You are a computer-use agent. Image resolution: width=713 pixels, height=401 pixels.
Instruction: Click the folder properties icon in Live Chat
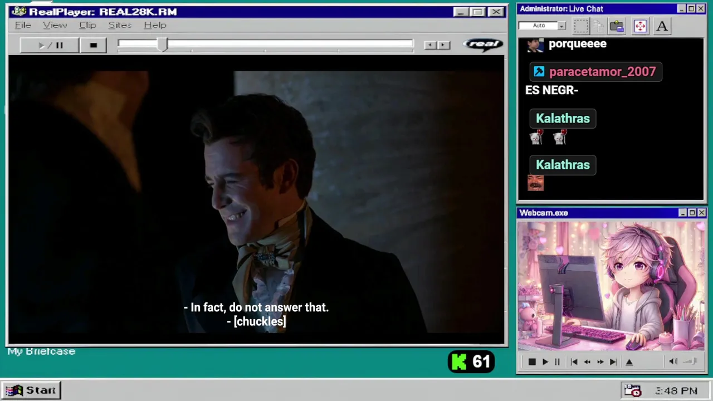point(617,26)
